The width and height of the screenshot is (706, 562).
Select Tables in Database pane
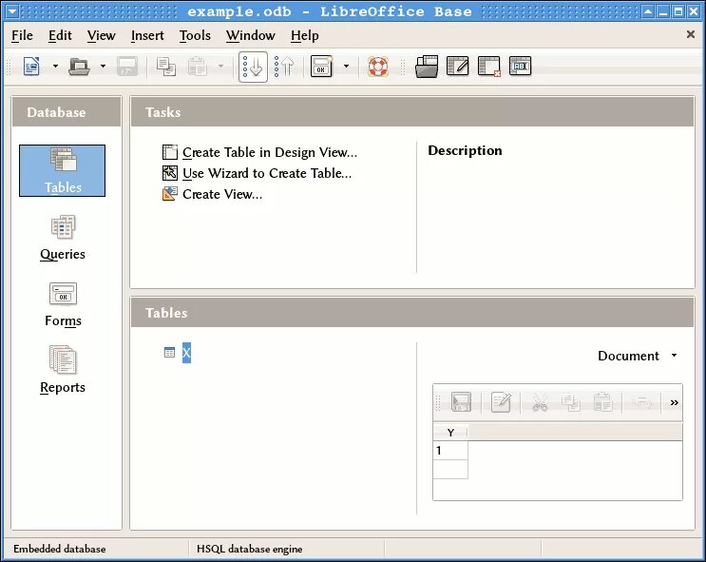pos(62,170)
